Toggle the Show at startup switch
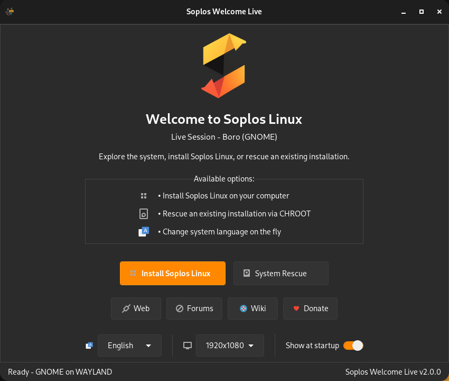Image resolution: width=449 pixels, height=381 pixels. point(353,346)
